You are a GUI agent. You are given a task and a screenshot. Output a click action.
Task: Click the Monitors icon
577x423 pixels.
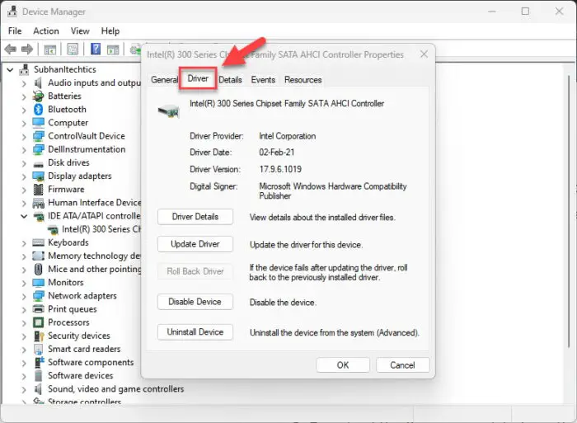coord(38,282)
